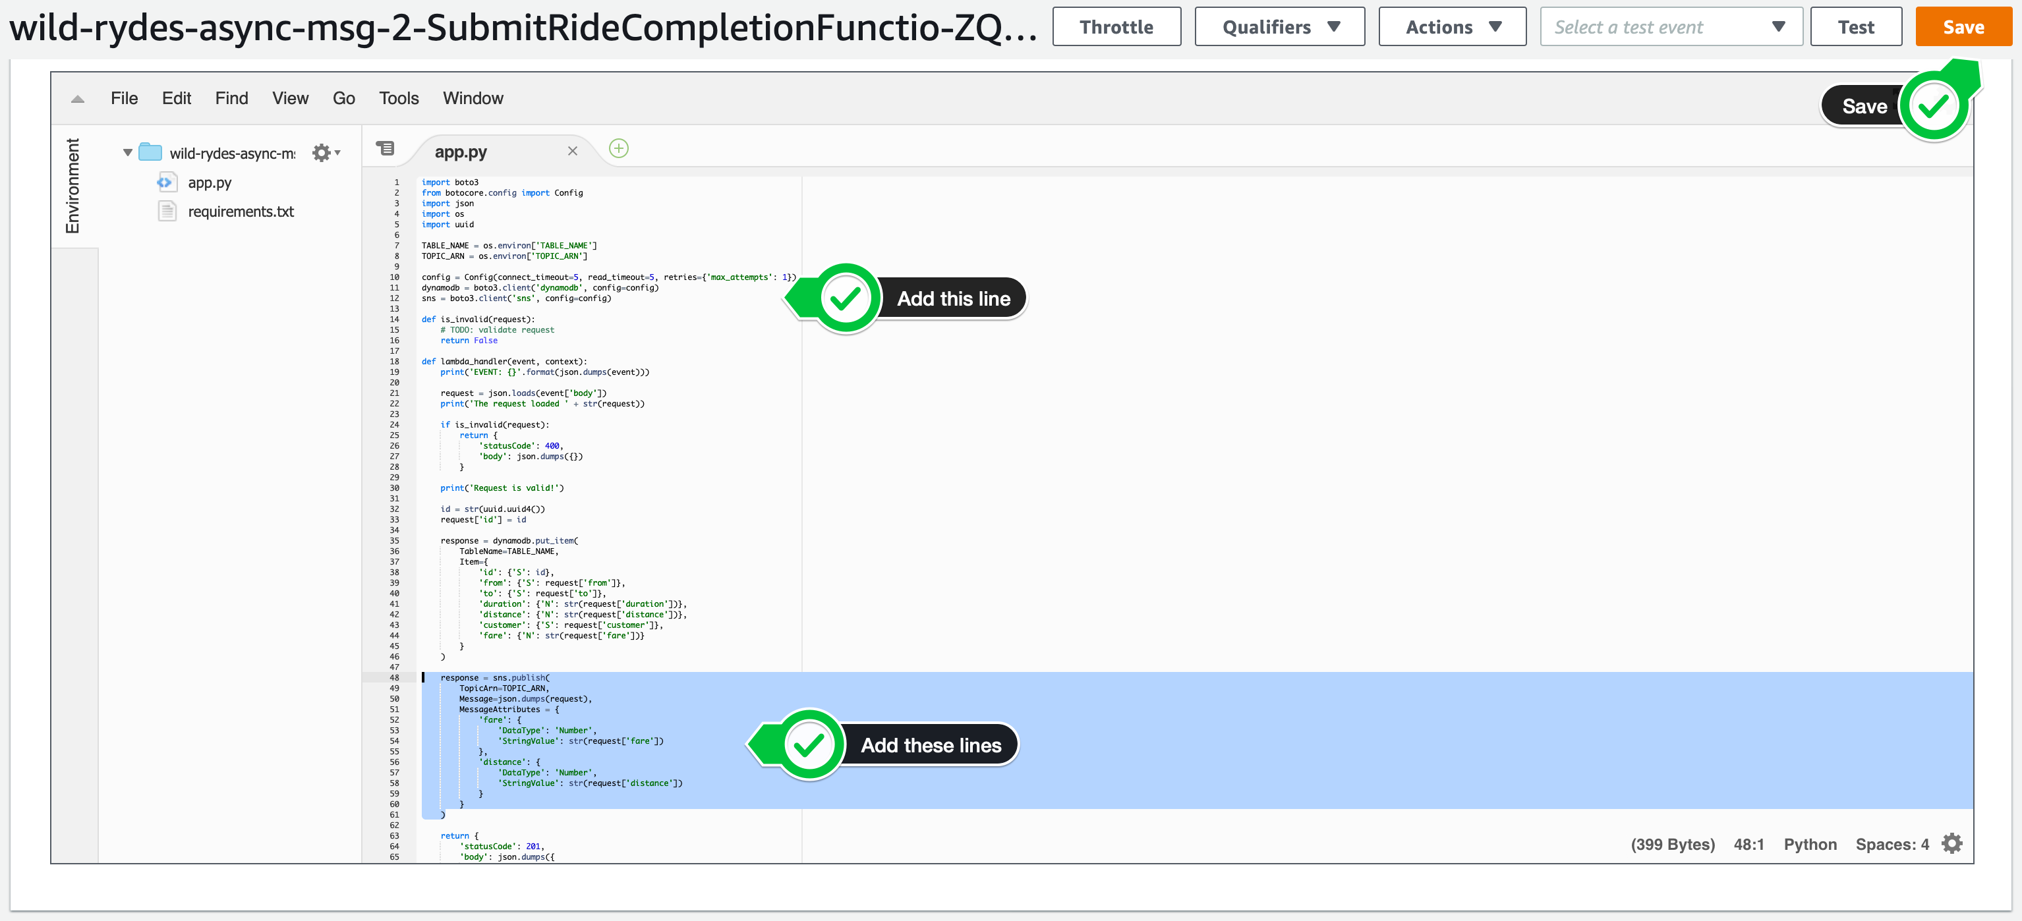Open the Qualifiers dropdown

pyautogui.click(x=1279, y=26)
